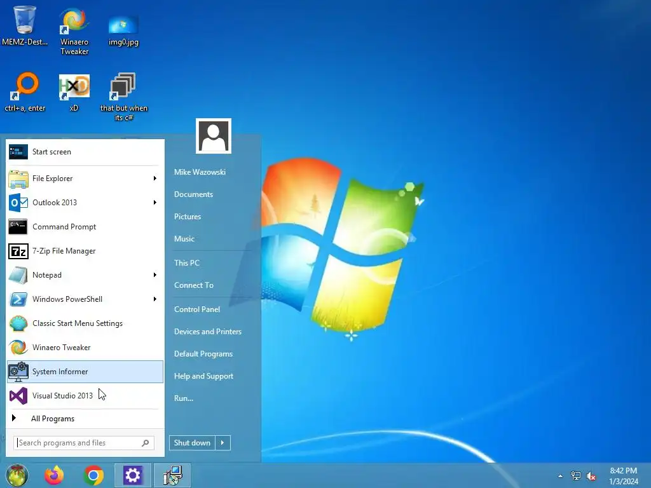Open the installer computer icon on taskbar
Screen dimensions: 651x488
172,475
